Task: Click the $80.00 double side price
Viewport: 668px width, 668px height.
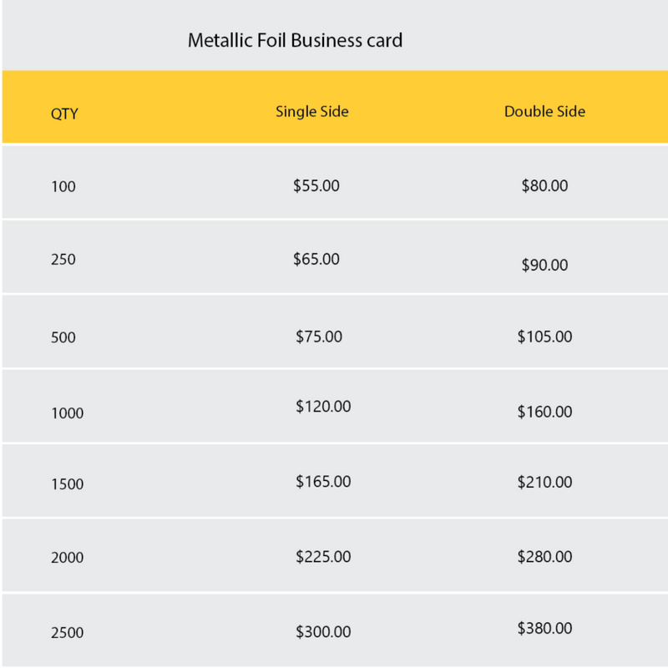Action: click(544, 185)
